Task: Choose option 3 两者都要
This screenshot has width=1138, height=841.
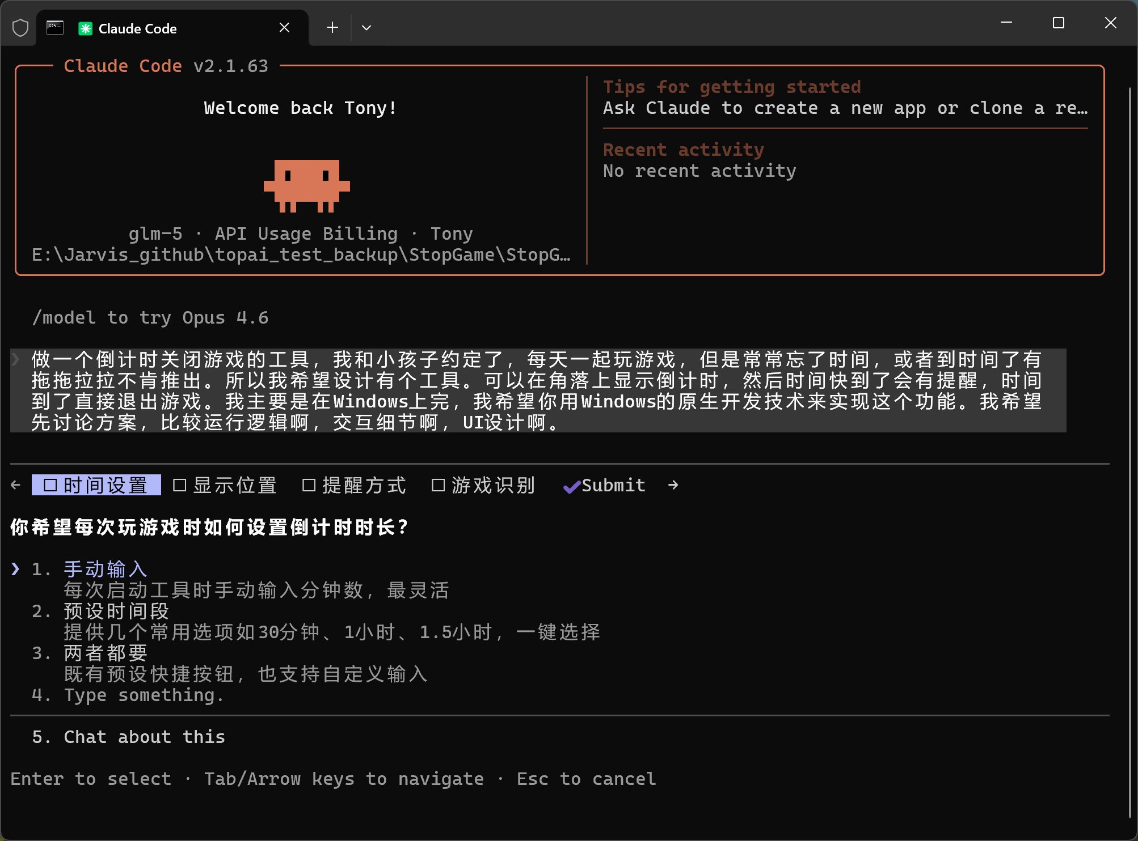Action: [105, 653]
